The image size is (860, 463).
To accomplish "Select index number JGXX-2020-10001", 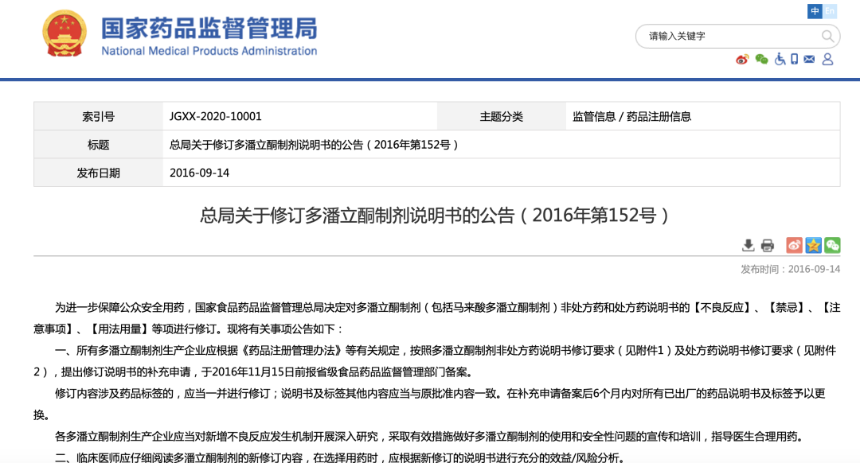I will coord(216,116).
